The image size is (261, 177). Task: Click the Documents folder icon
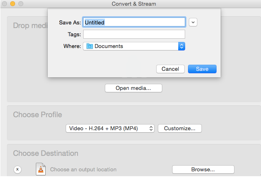89,46
